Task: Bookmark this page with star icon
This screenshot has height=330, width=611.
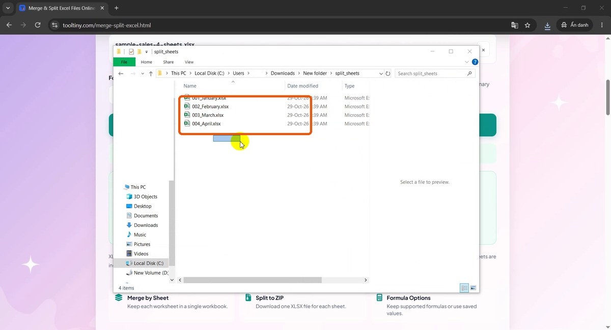Action: (x=527, y=25)
